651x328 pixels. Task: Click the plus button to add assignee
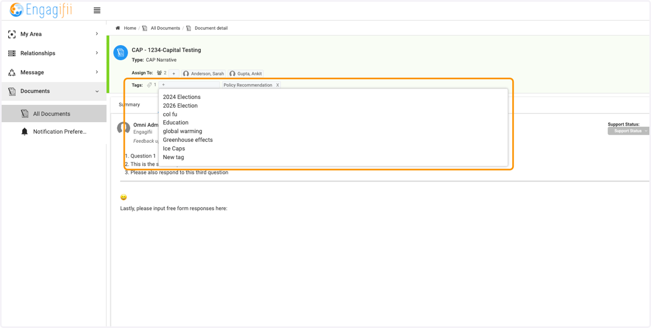[174, 73]
